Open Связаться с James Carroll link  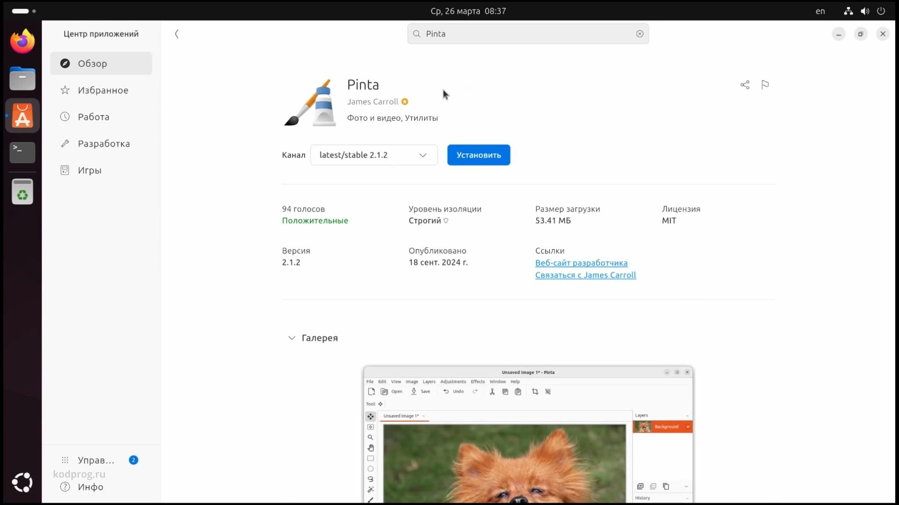(585, 275)
